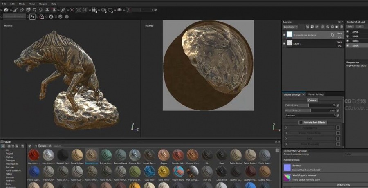The height and width of the screenshot is (188, 368).
Task: Click the grey circle toolbar icon
Action: coord(67,17)
